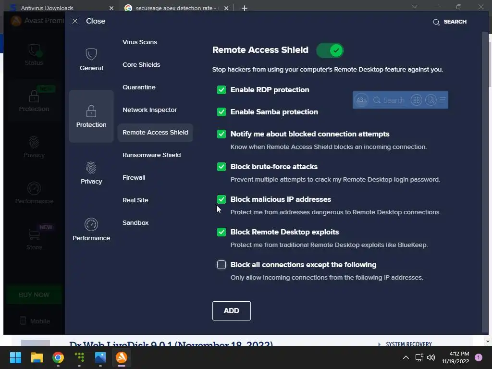Image resolution: width=492 pixels, height=369 pixels.
Task: Click Mobile in dimmed Avast sidebar
Action: click(35, 321)
